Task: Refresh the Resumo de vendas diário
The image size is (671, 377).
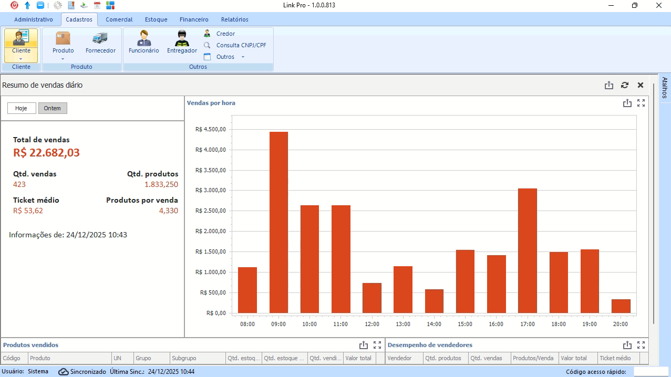Action: [625, 85]
